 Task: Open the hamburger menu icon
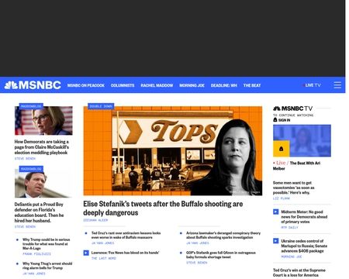coord(337,85)
